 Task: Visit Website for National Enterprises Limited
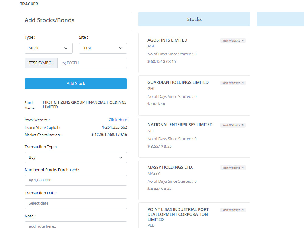coord(233,125)
